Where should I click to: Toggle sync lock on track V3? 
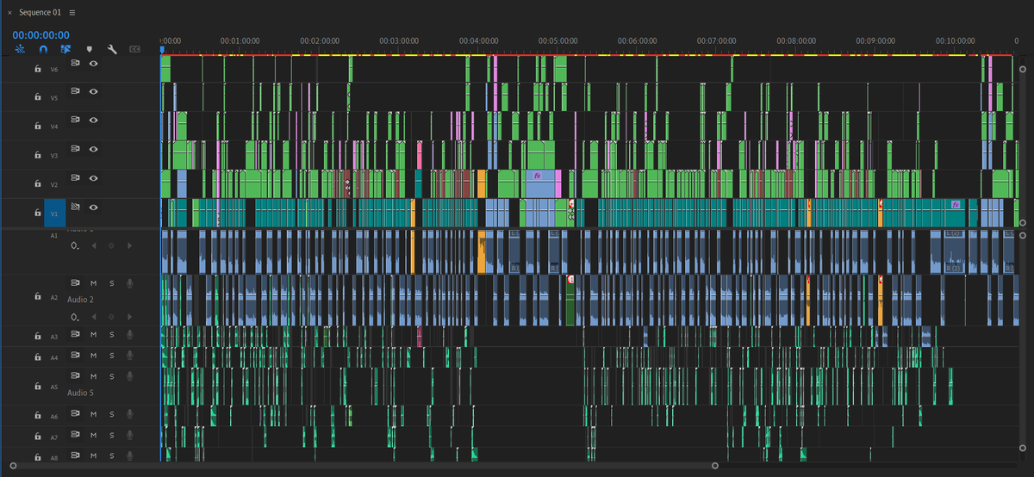coord(75,149)
